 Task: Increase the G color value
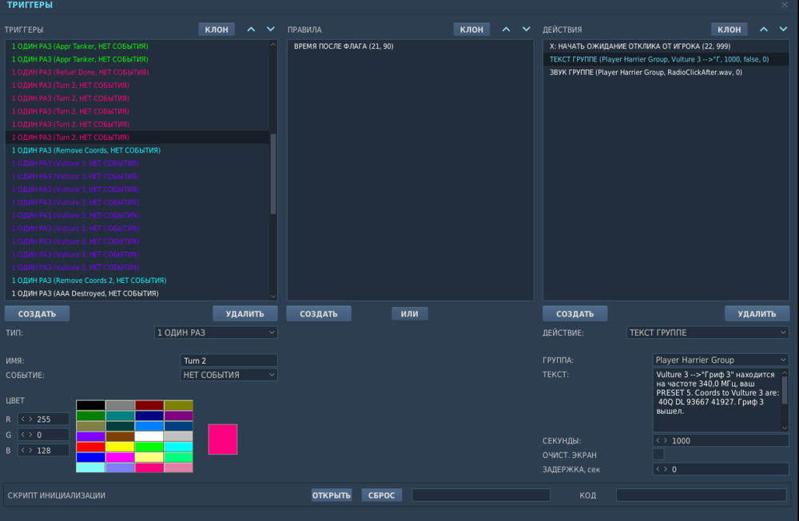30,435
